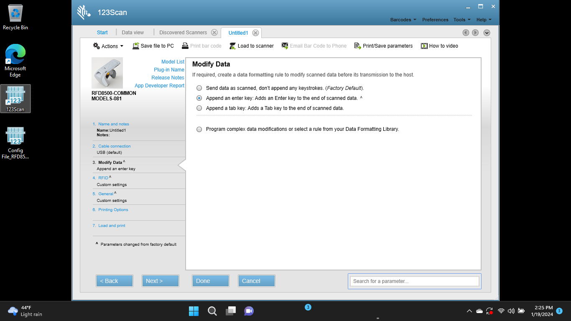
Task: Open the Chat app on taskbar
Action: tap(249, 311)
